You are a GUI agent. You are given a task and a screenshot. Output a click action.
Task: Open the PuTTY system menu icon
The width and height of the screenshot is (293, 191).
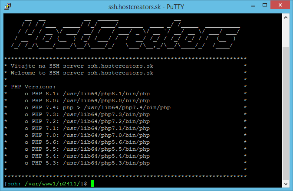tap(8, 6)
